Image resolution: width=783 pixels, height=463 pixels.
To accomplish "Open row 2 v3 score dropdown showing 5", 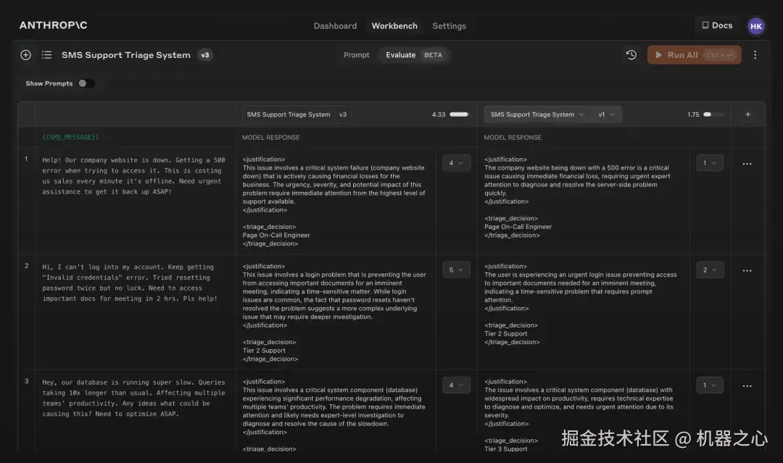I will click(457, 270).
